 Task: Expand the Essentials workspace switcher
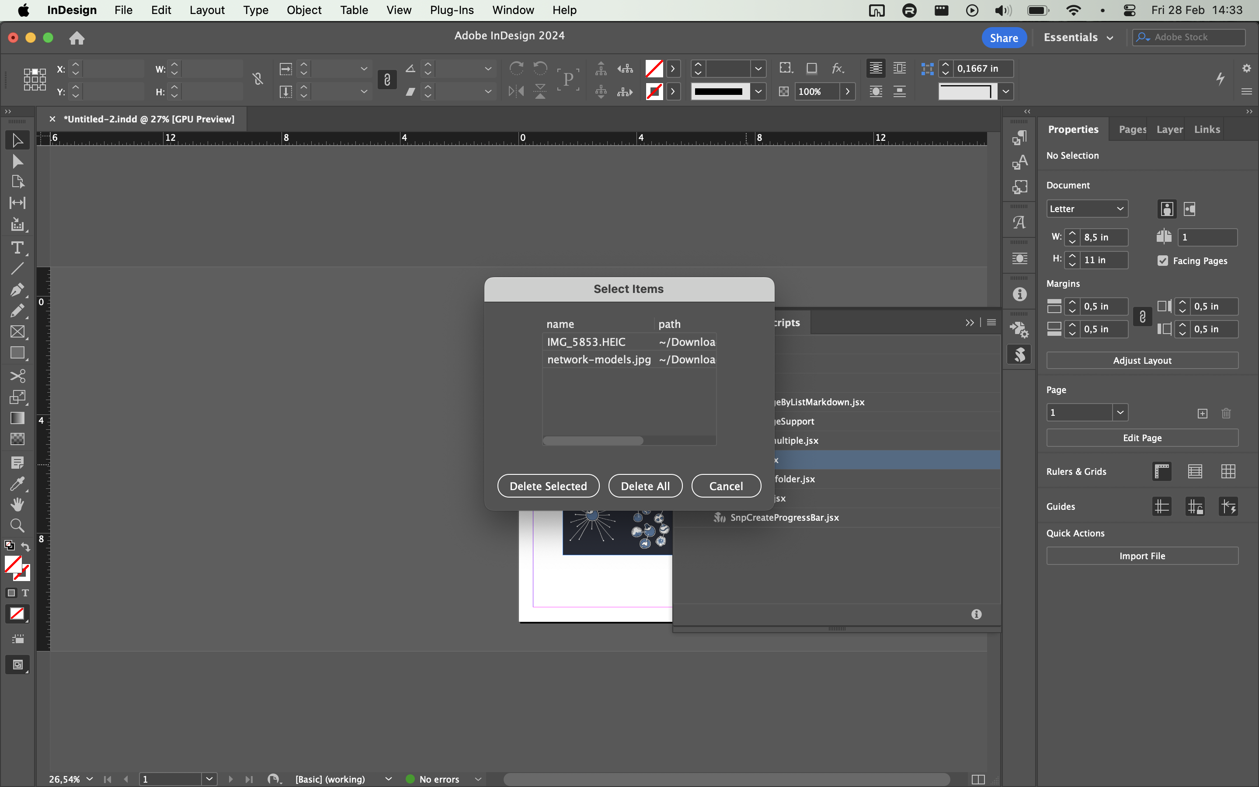(x=1078, y=38)
